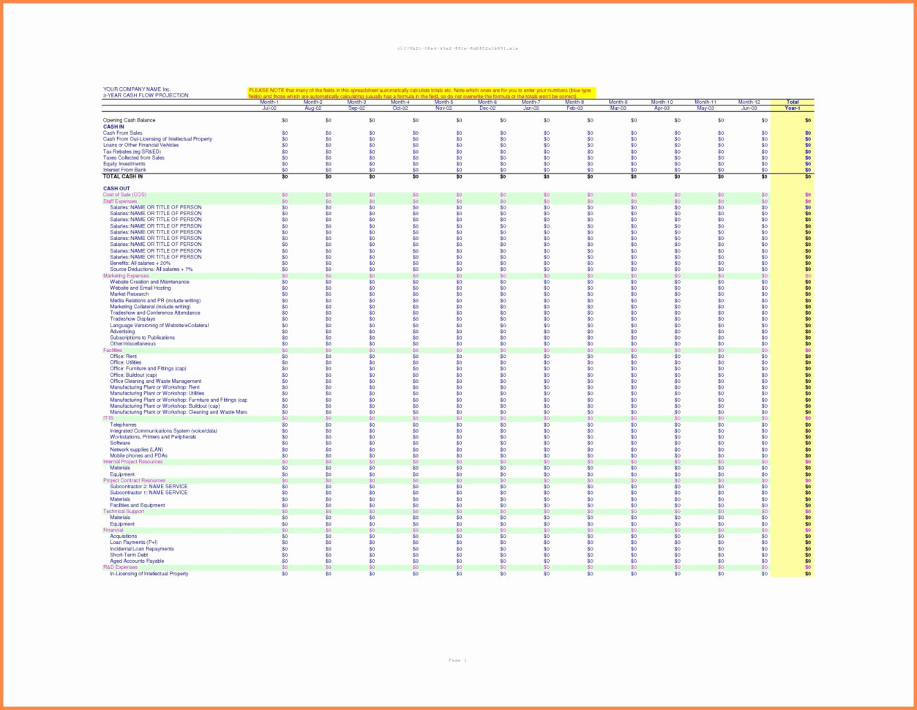The height and width of the screenshot is (710, 917).
Task: Select the Loan Payments (P+I) row
Action: (133, 542)
